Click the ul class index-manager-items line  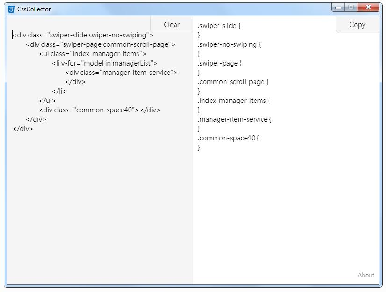(93, 54)
